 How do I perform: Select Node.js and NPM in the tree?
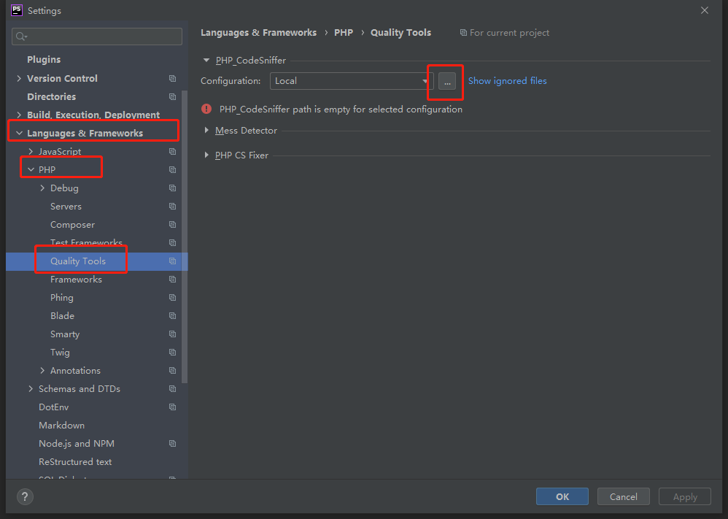click(77, 444)
